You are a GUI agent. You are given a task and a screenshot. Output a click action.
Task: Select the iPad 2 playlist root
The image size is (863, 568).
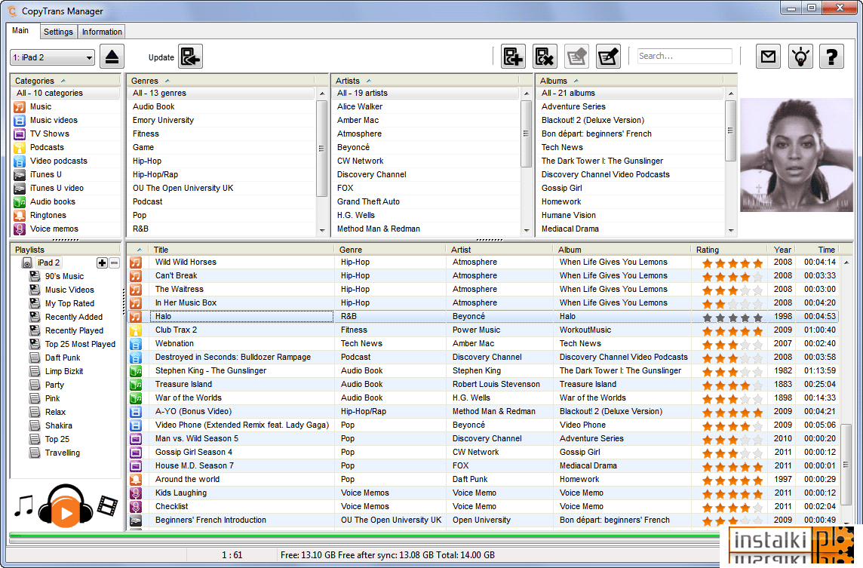48,263
